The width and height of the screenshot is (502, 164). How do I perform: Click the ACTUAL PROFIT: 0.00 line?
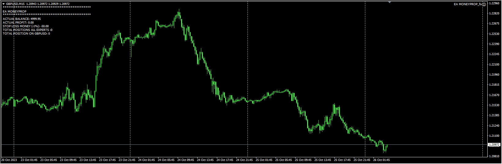point(18,23)
